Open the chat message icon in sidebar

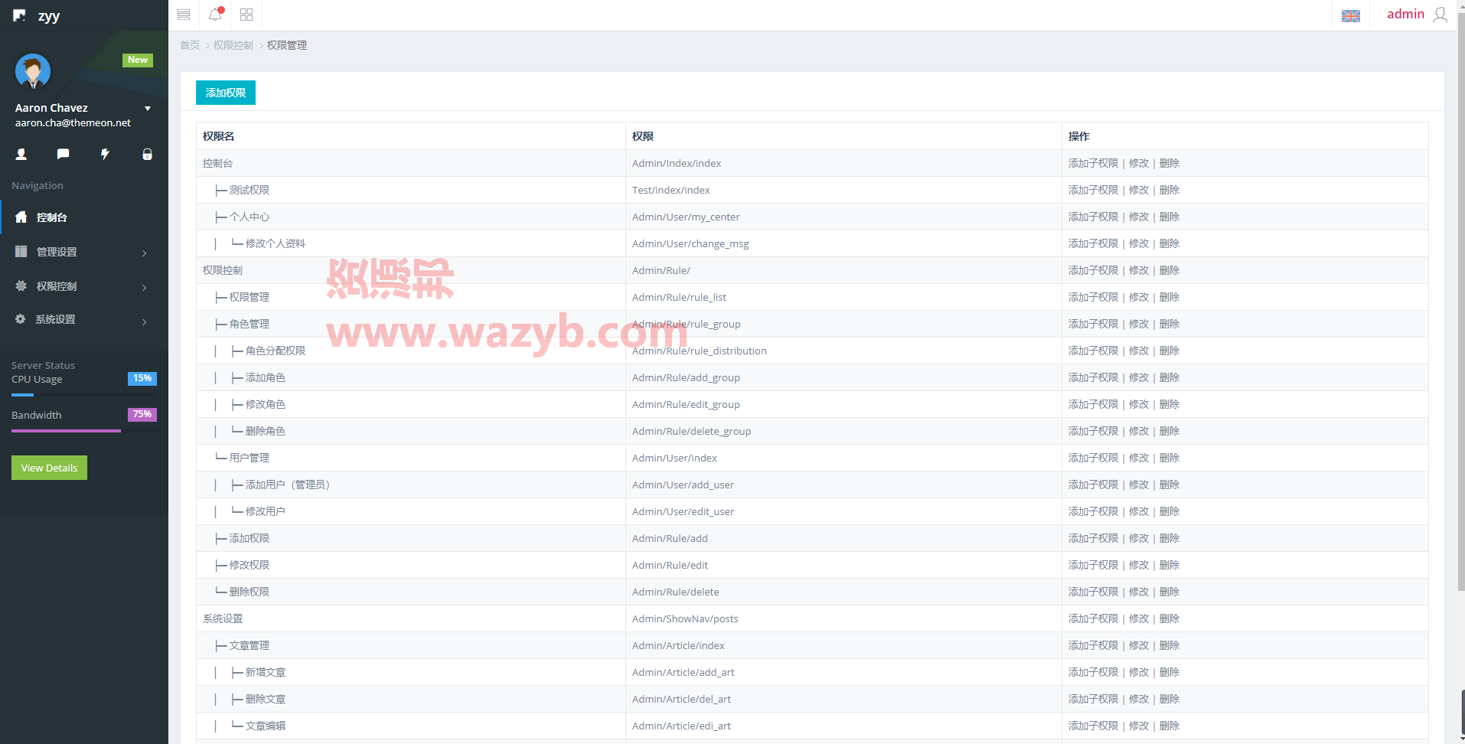click(64, 154)
